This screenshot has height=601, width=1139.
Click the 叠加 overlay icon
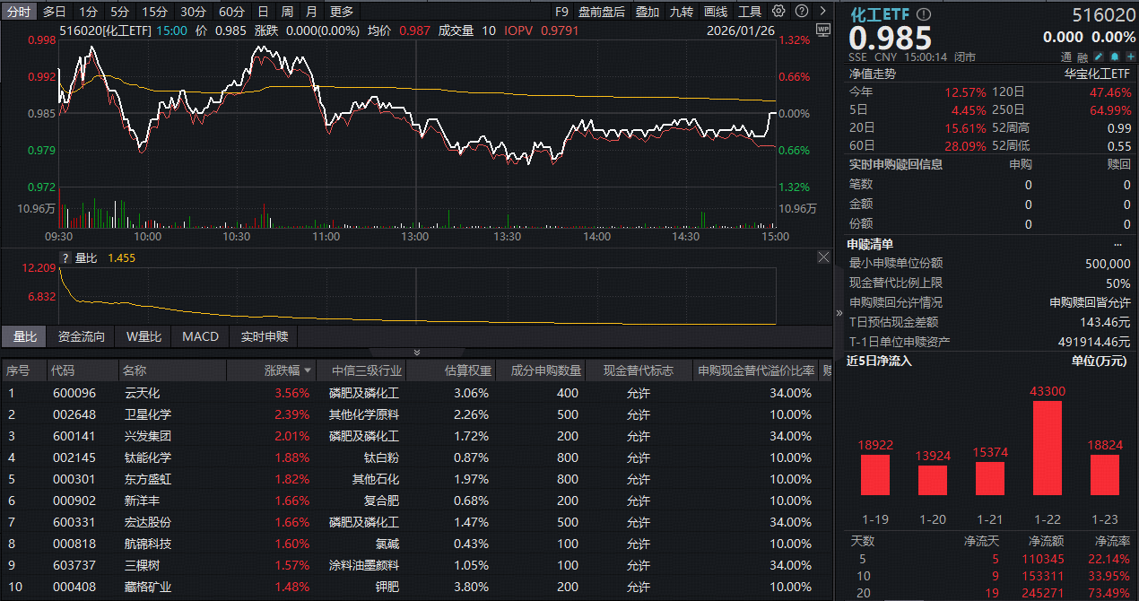(x=648, y=12)
